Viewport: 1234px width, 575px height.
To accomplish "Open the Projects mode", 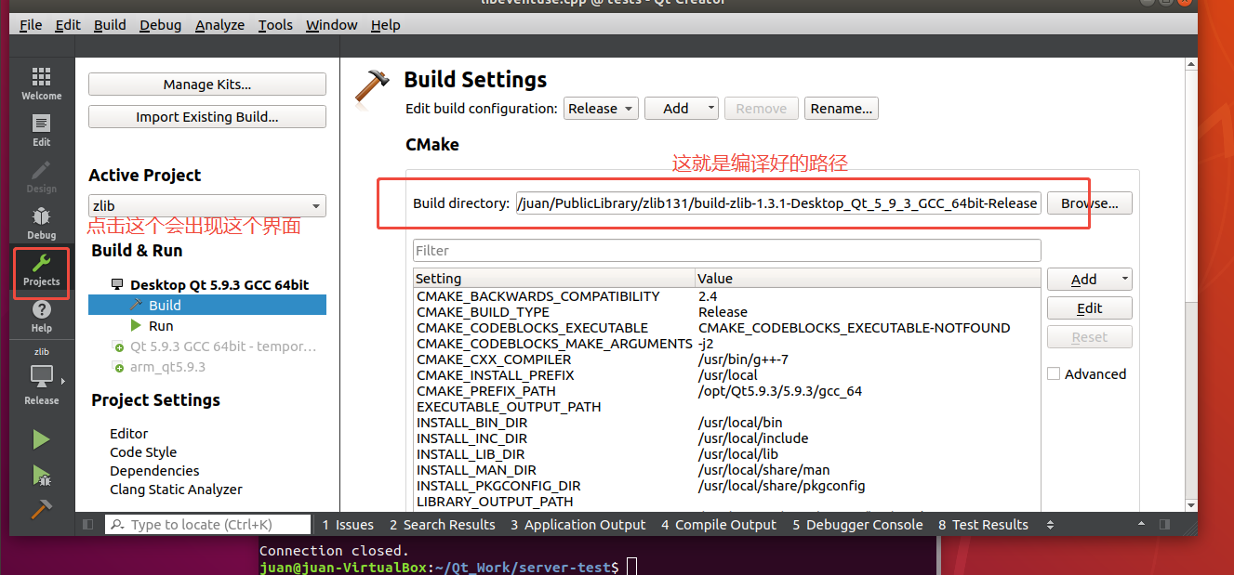I will tap(41, 270).
